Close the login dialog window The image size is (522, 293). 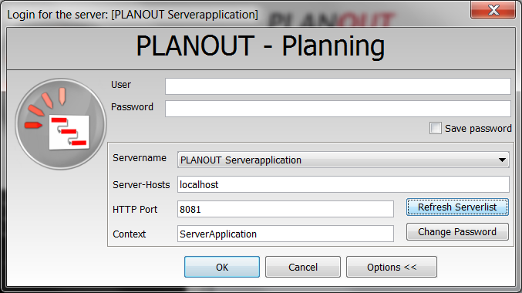click(x=493, y=10)
